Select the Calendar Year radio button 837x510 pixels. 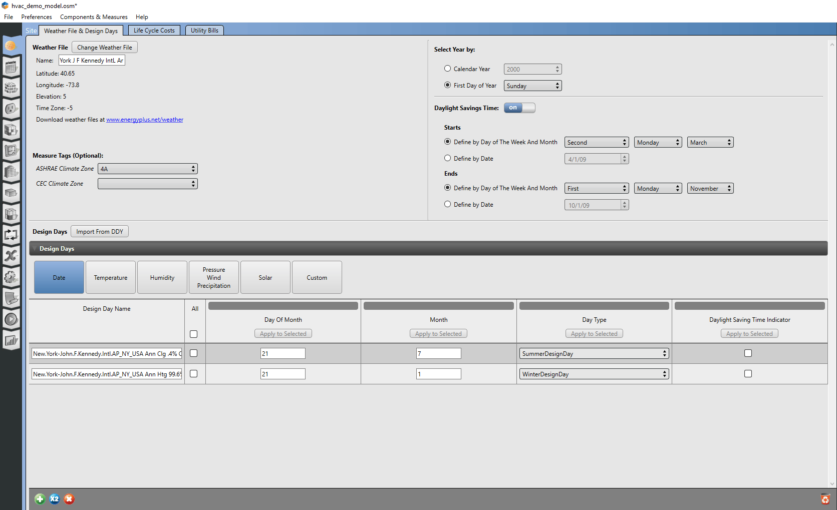pos(447,69)
